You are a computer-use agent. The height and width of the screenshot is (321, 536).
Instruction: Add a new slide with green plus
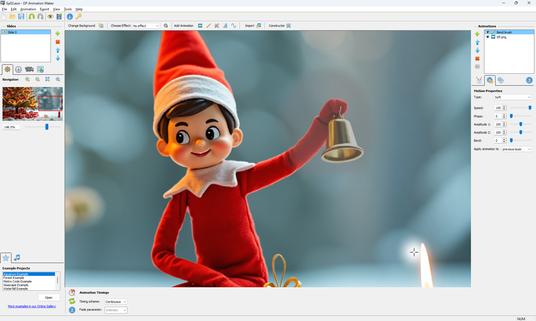point(58,33)
